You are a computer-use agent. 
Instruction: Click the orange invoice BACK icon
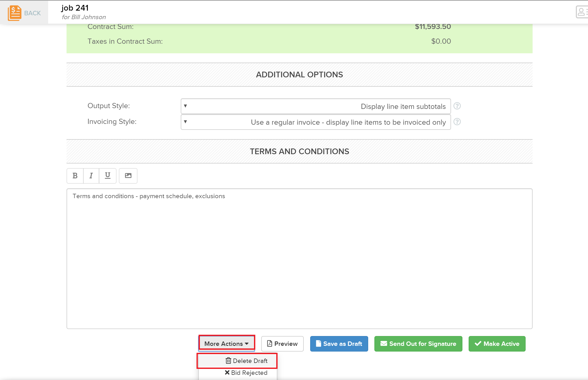click(x=14, y=13)
